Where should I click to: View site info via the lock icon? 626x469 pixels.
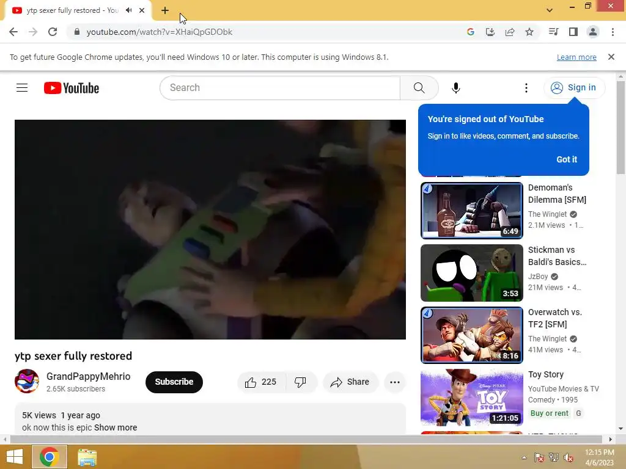click(76, 32)
